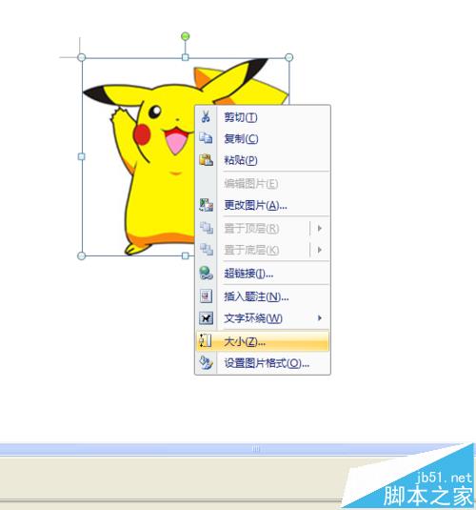The height and width of the screenshot is (510, 476).
Task: Click the Paste clipboard icon
Action: 206,160
